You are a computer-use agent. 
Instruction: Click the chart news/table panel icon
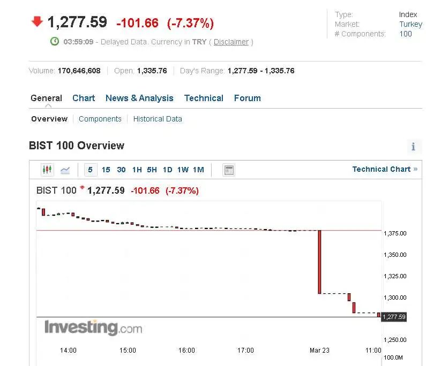point(229,170)
